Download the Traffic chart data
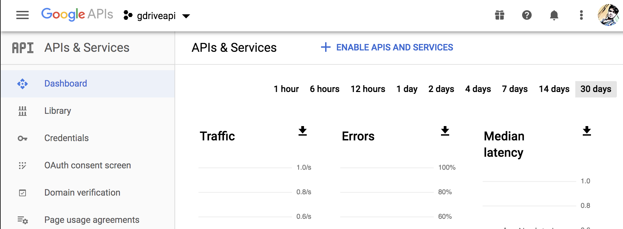The height and width of the screenshot is (229, 623). [x=303, y=131]
